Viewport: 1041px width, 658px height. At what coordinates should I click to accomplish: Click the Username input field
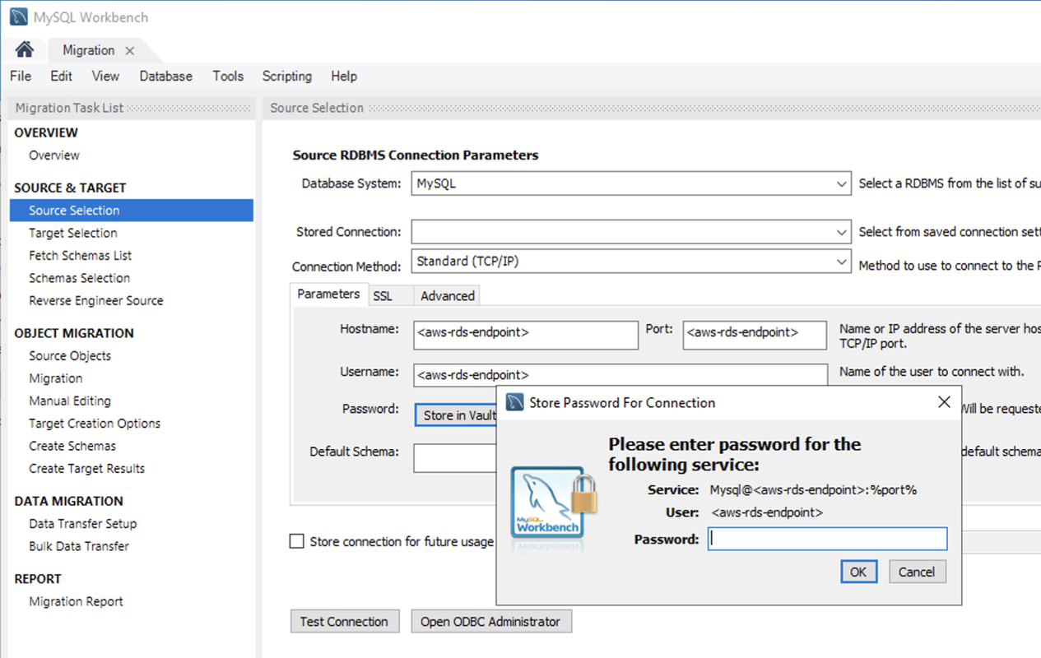pos(620,375)
